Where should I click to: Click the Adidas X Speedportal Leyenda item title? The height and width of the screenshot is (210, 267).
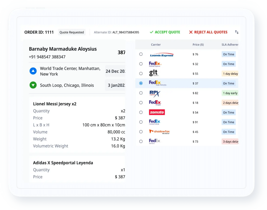63,163
